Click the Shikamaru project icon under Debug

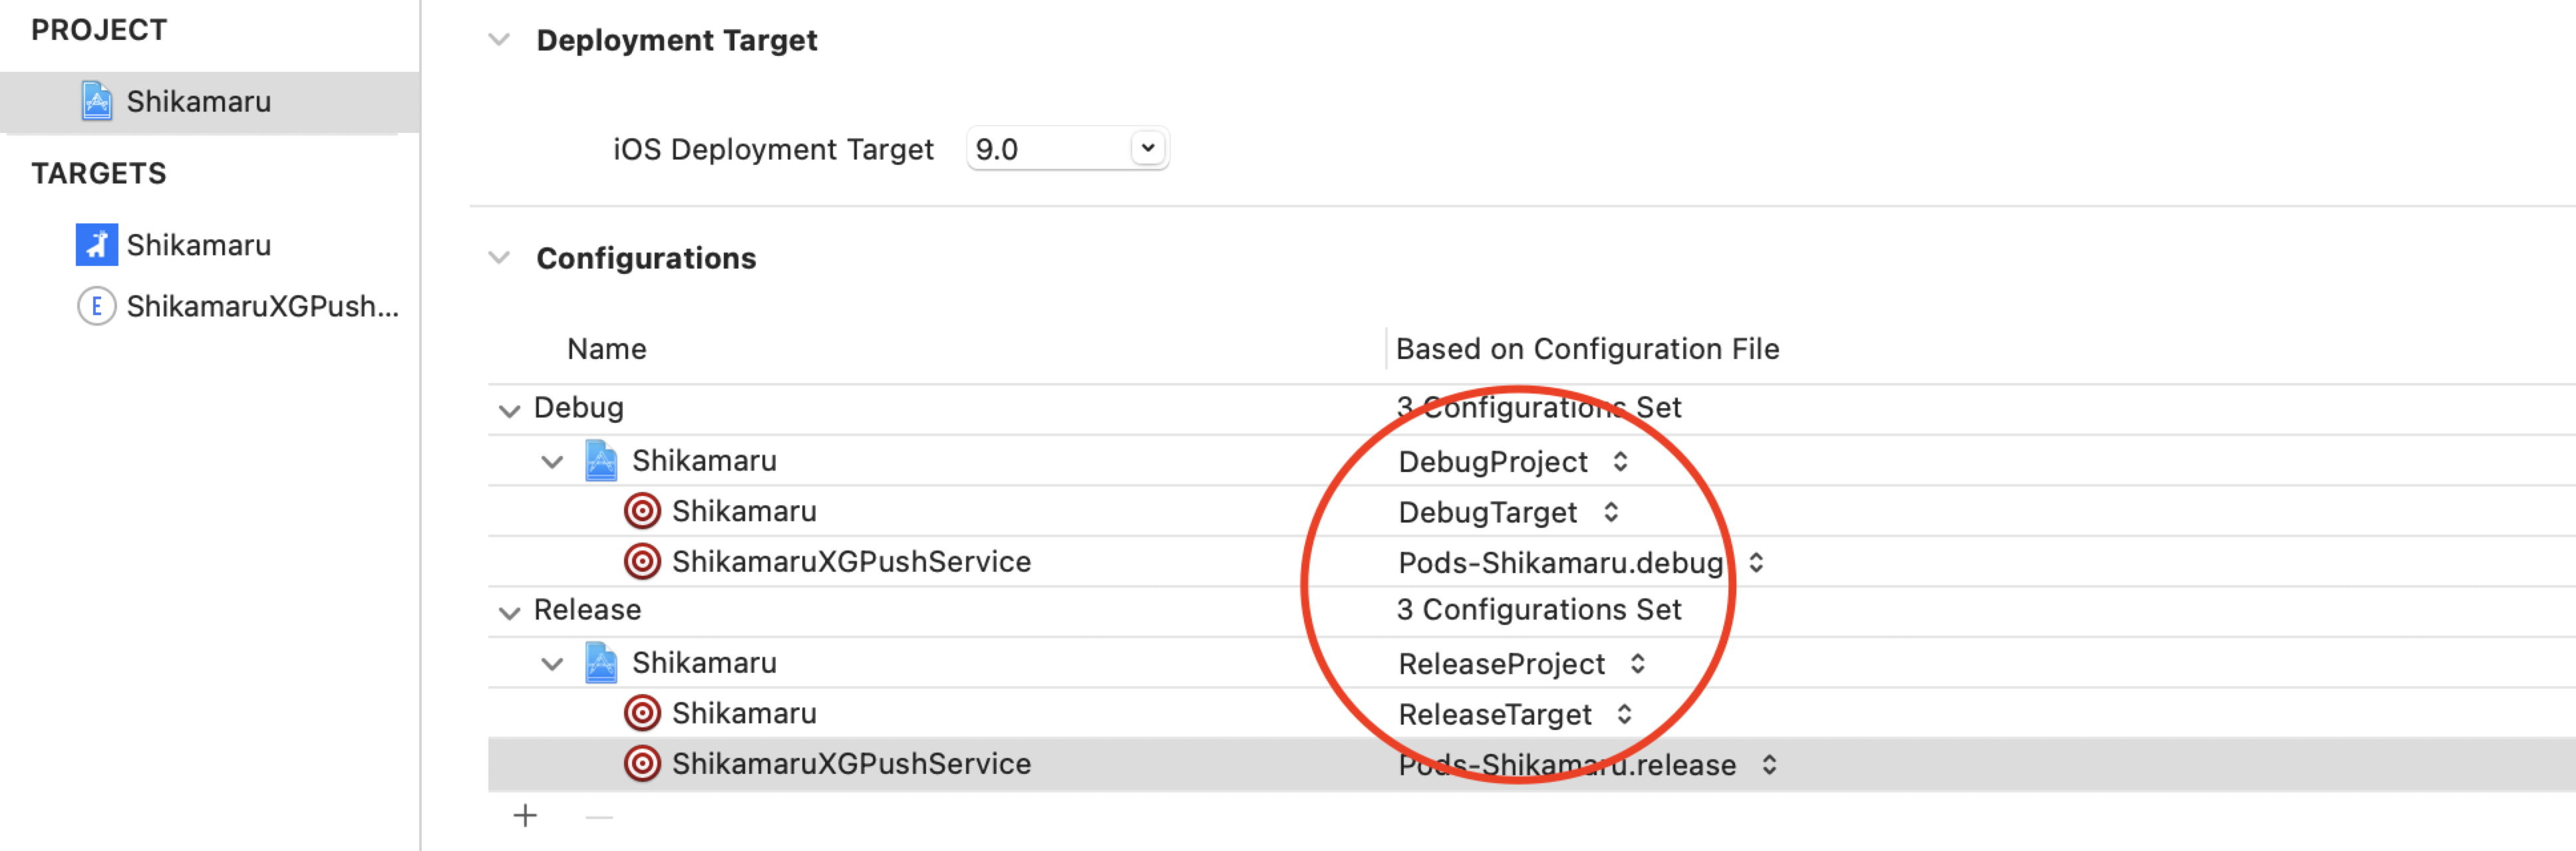[x=600, y=461]
